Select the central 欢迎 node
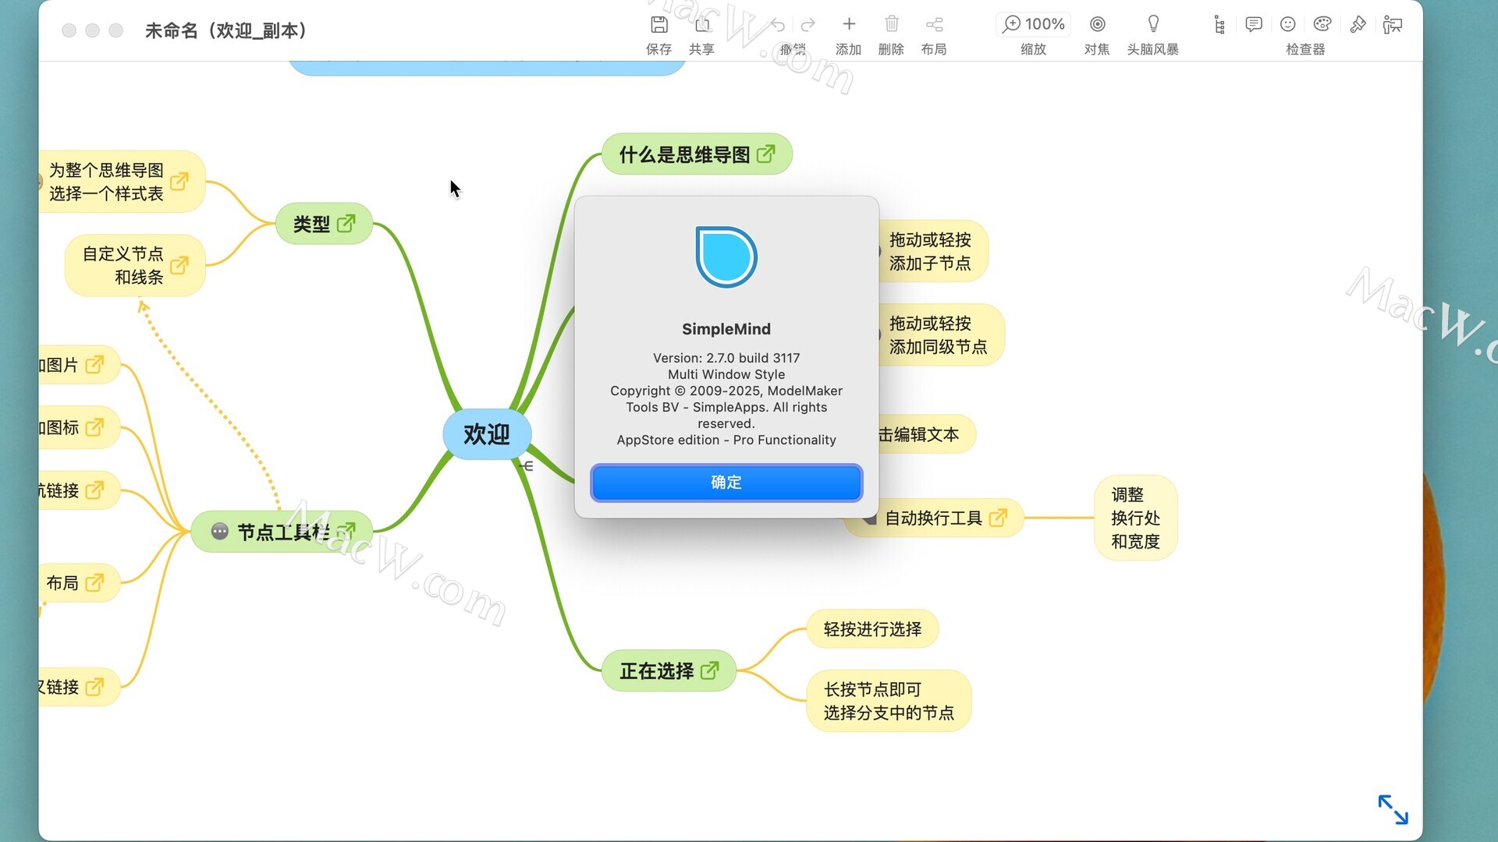The image size is (1498, 842). (487, 434)
